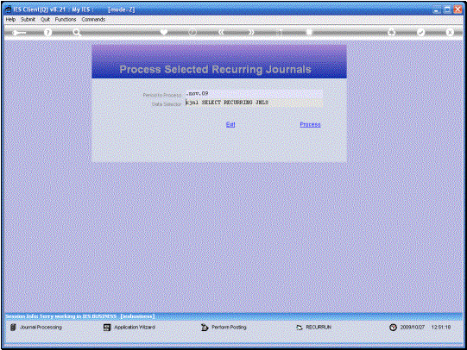Click the Exit link
467x350 pixels.
[230, 124]
